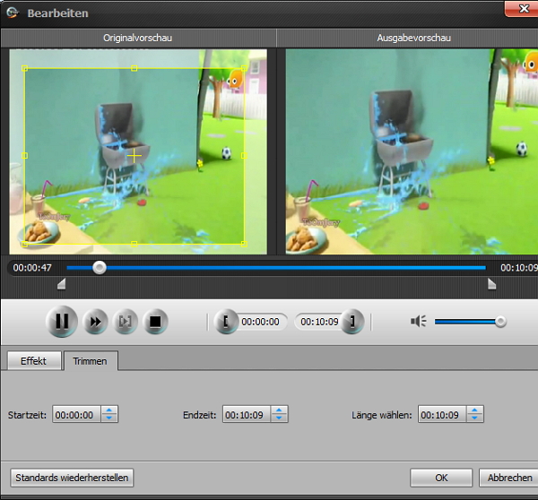This screenshot has width=538, height=500.
Task: Close the Bearbeiten dialog
Action: tap(523, 9)
